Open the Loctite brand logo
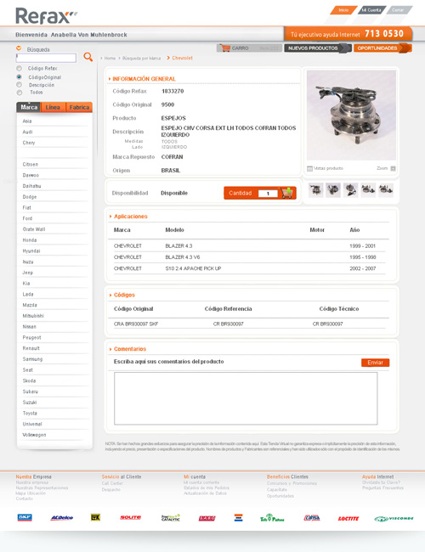425x552 pixels. [348, 519]
